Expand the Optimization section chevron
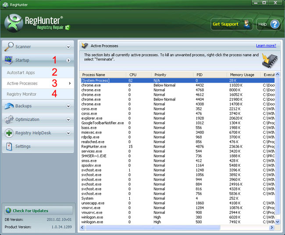The width and height of the screenshot is (285, 235). tap(68, 119)
